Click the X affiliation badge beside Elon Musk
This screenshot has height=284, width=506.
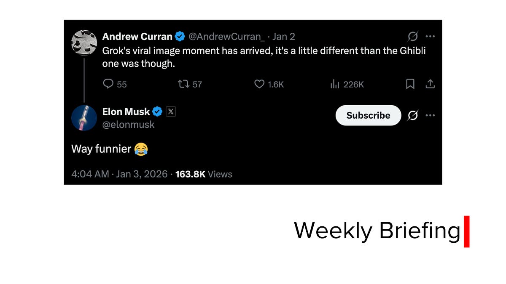[171, 111]
